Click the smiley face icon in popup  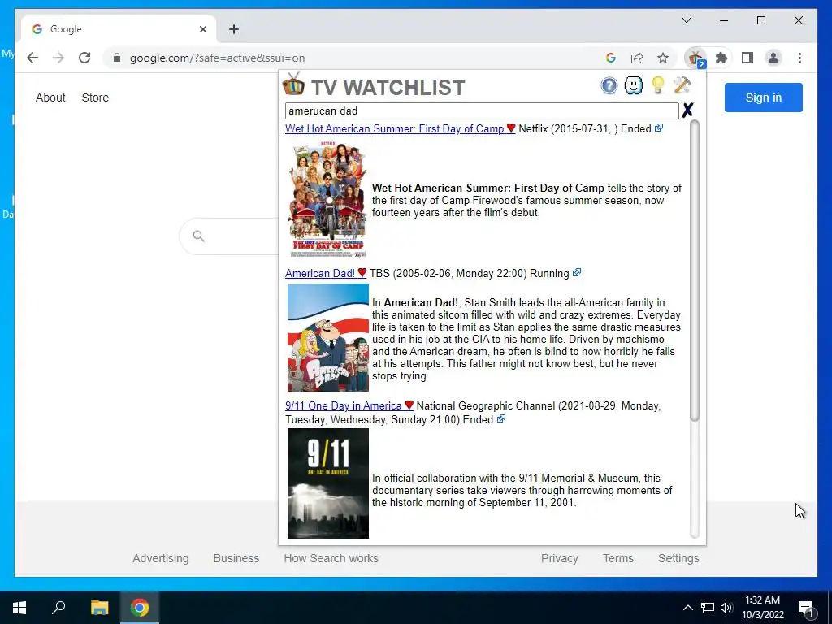click(x=634, y=85)
